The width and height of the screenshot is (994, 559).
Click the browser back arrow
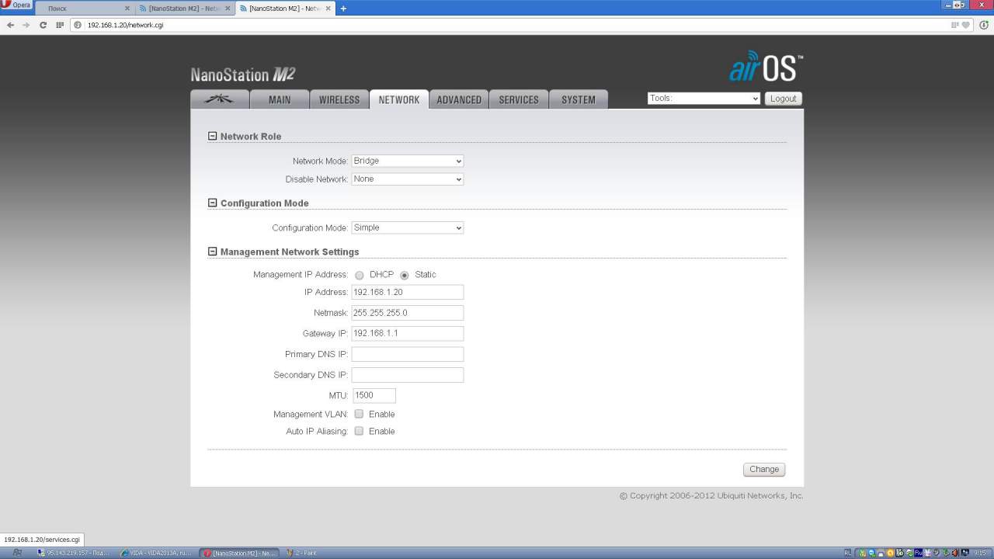coord(10,25)
